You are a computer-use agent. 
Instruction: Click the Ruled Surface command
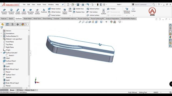pyautogui.click(x=54, y=15)
